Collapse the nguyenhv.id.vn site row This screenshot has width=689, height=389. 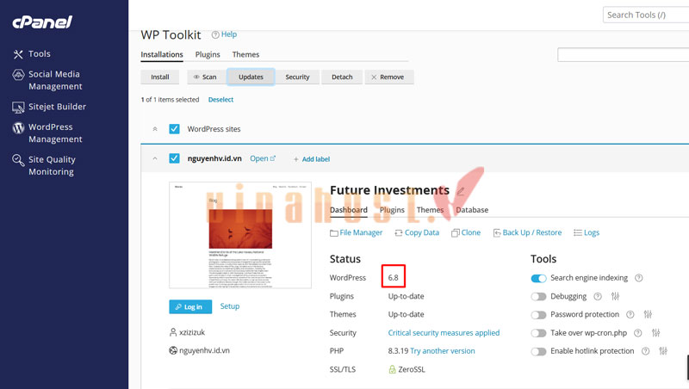point(155,158)
